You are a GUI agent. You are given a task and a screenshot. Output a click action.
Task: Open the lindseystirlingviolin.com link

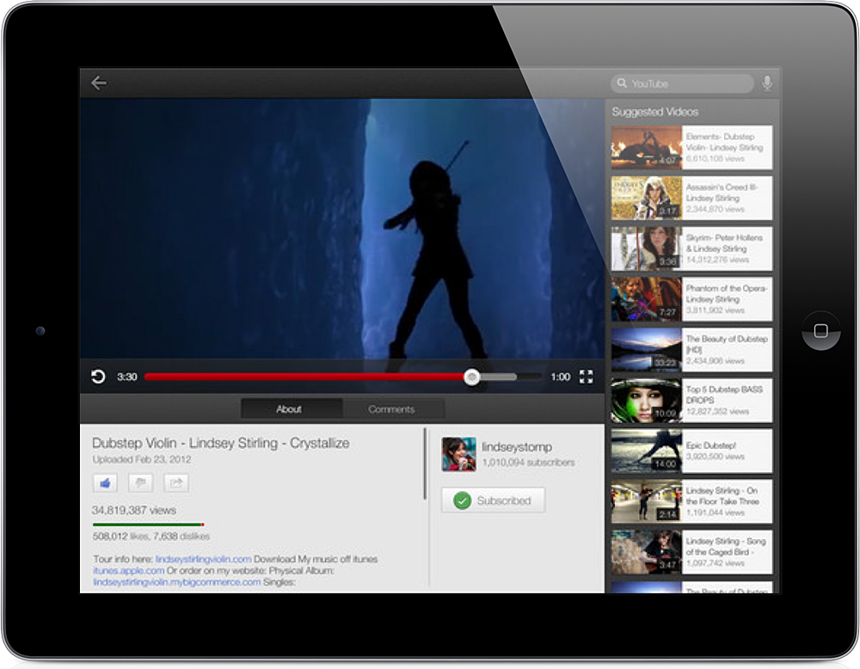(x=204, y=559)
